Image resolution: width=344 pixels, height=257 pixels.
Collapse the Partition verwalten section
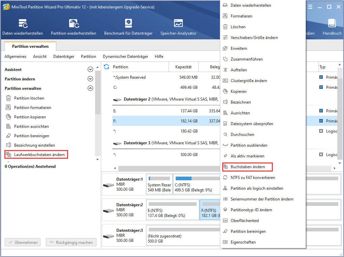pos(90,88)
